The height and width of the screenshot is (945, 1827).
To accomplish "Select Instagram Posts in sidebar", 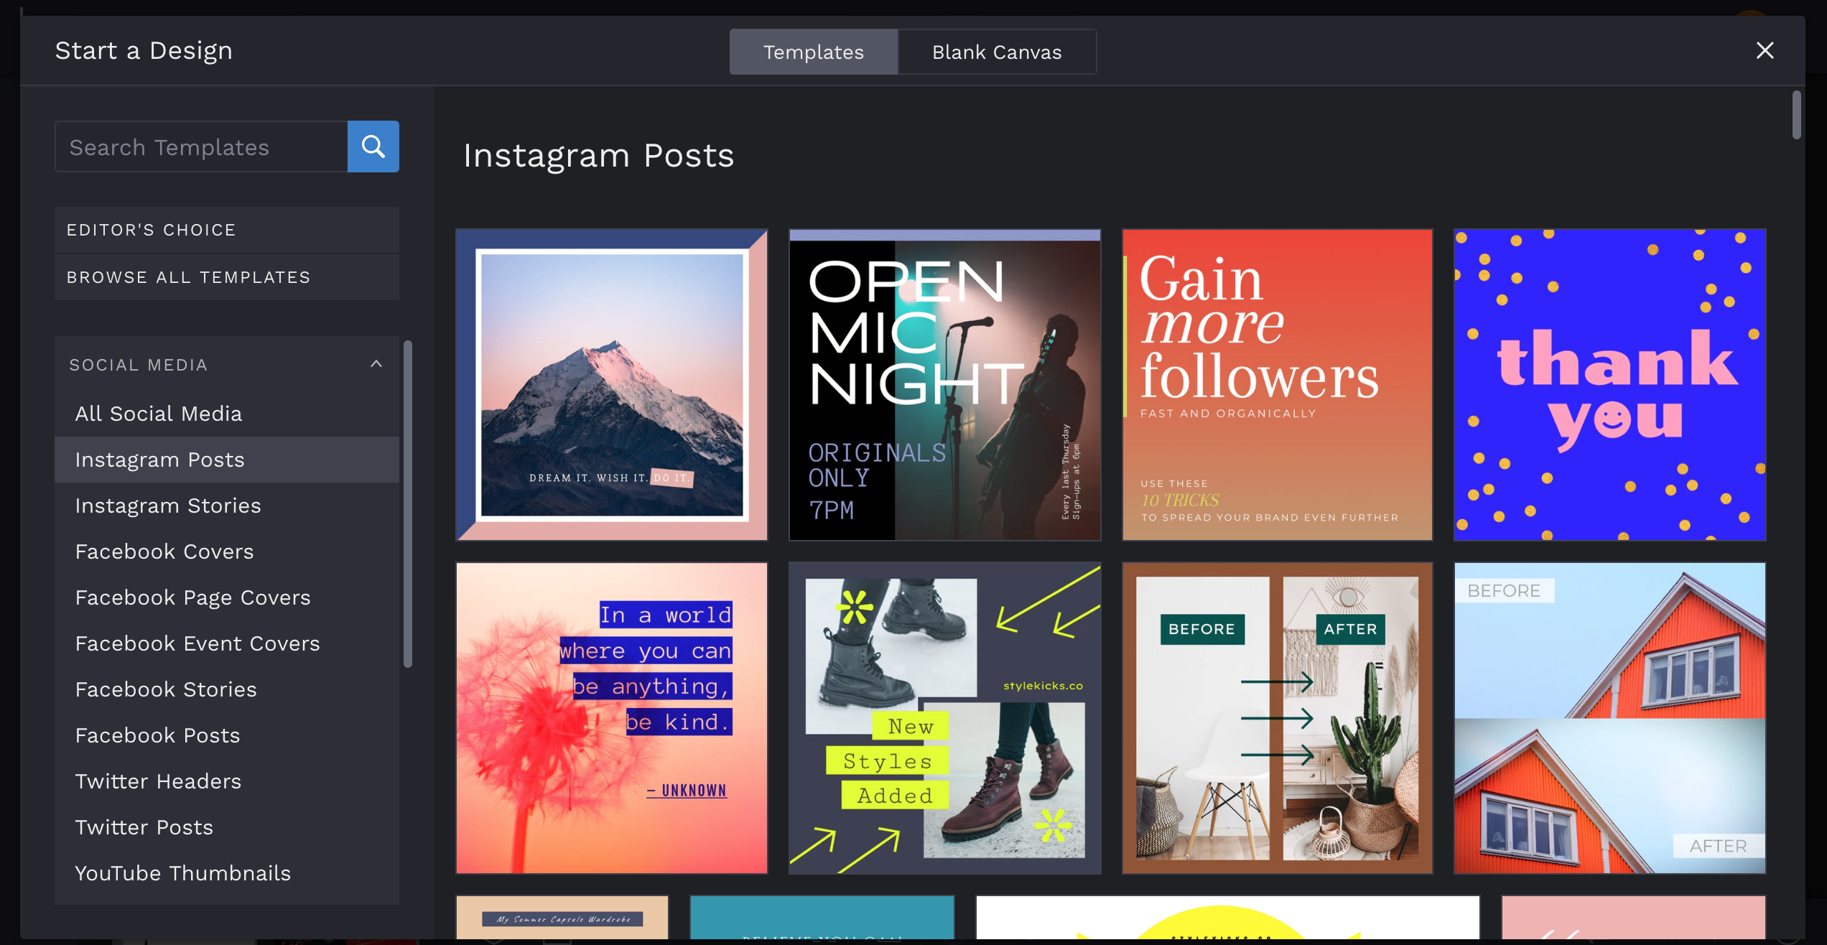I will 227,460.
